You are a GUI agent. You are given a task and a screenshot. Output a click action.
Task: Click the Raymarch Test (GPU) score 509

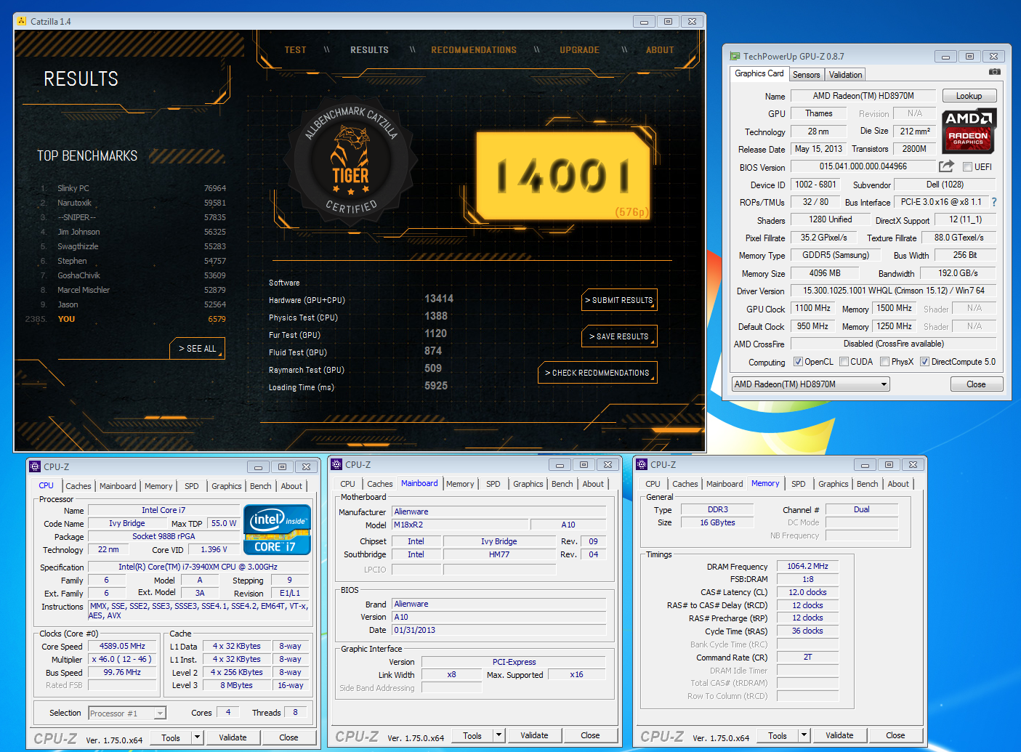pyautogui.click(x=433, y=368)
